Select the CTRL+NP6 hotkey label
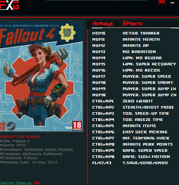Screen dimensions: 179x185 103,132
